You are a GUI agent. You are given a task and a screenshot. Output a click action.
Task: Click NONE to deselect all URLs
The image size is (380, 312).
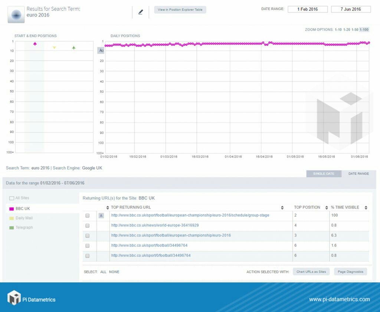coord(114,272)
